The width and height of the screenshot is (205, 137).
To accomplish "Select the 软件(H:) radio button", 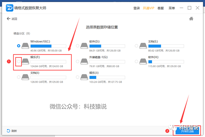I will (x=137, y=61).
